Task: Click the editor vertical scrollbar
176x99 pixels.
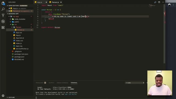Action: [x=164, y=34]
